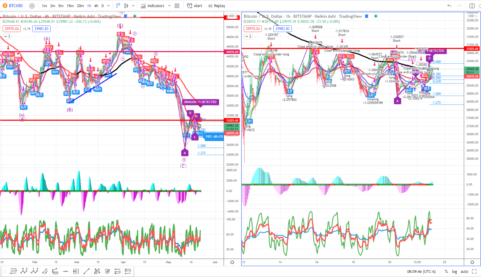Viewport: 481px width, 277px height.
Task: Open the timeframe dropdown chevron
Action: pyautogui.click(x=108, y=6)
